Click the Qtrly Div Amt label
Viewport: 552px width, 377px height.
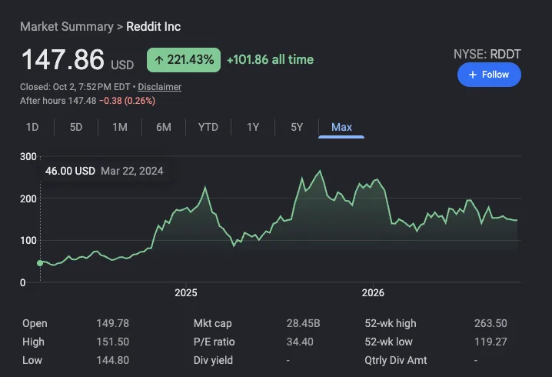396,360
